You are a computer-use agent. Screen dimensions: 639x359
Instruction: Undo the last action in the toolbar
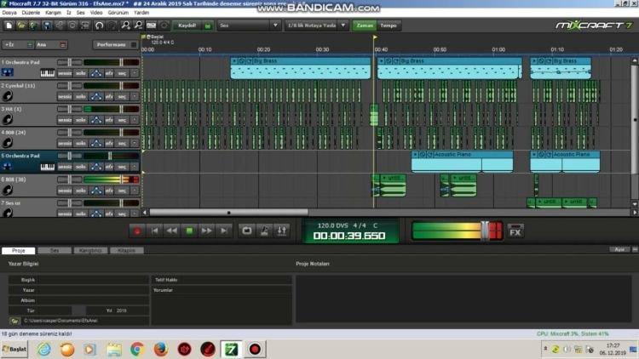coord(99,26)
